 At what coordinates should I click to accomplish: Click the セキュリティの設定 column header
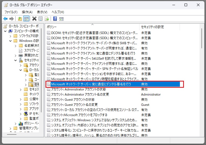pos(152,27)
